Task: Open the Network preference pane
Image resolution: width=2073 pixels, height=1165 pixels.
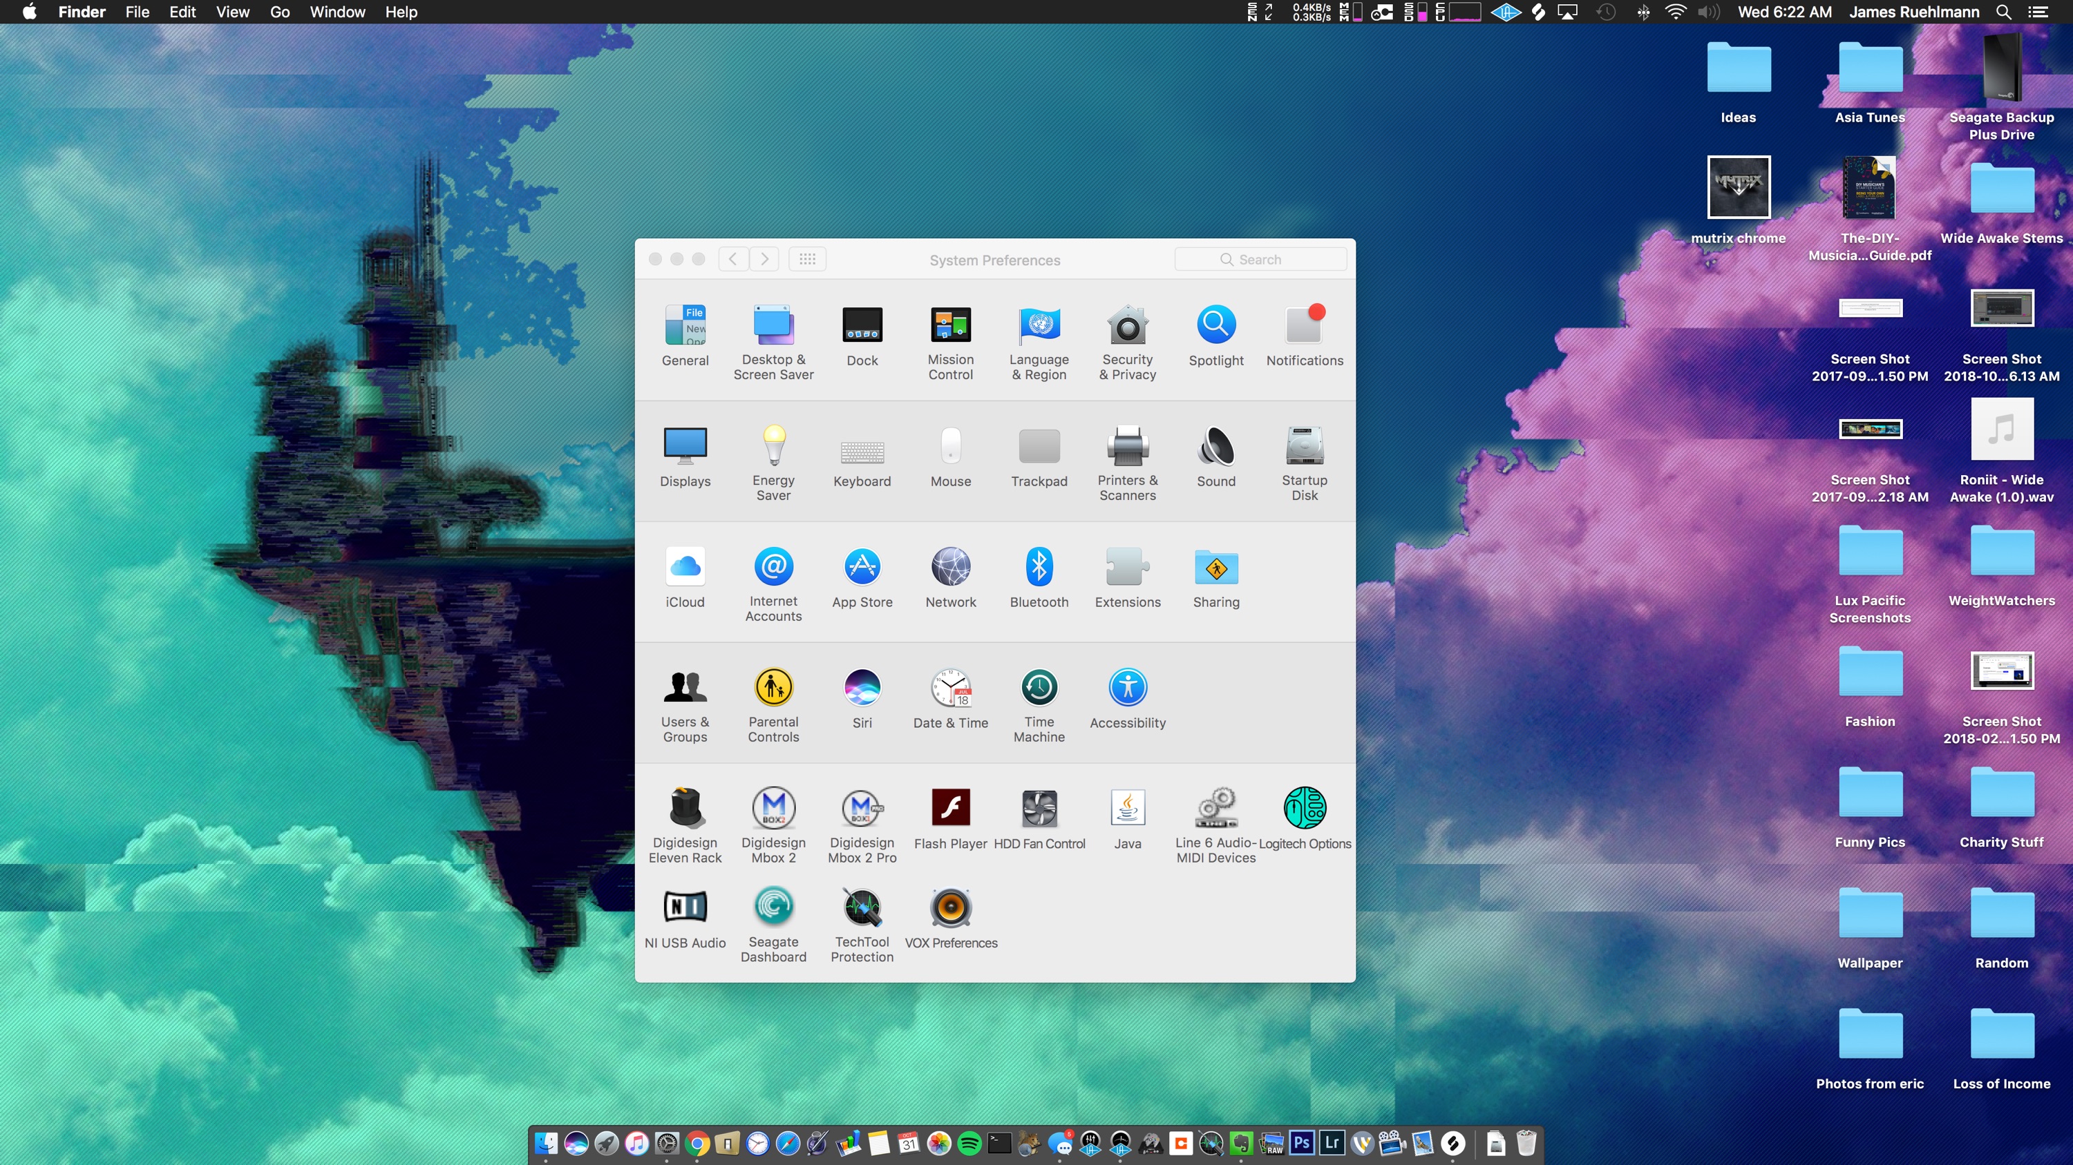Action: click(950, 568)
